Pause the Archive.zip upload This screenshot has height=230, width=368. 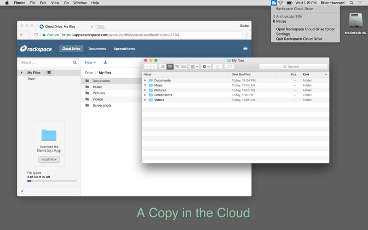[x=281, y=21]
